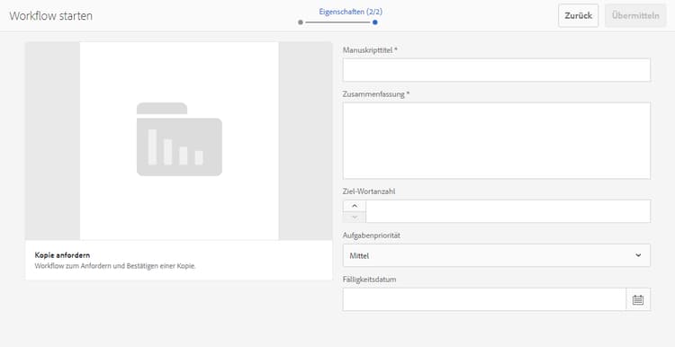Click the Kopie anfordern card title
675x347 pixels.
(62, 255)
